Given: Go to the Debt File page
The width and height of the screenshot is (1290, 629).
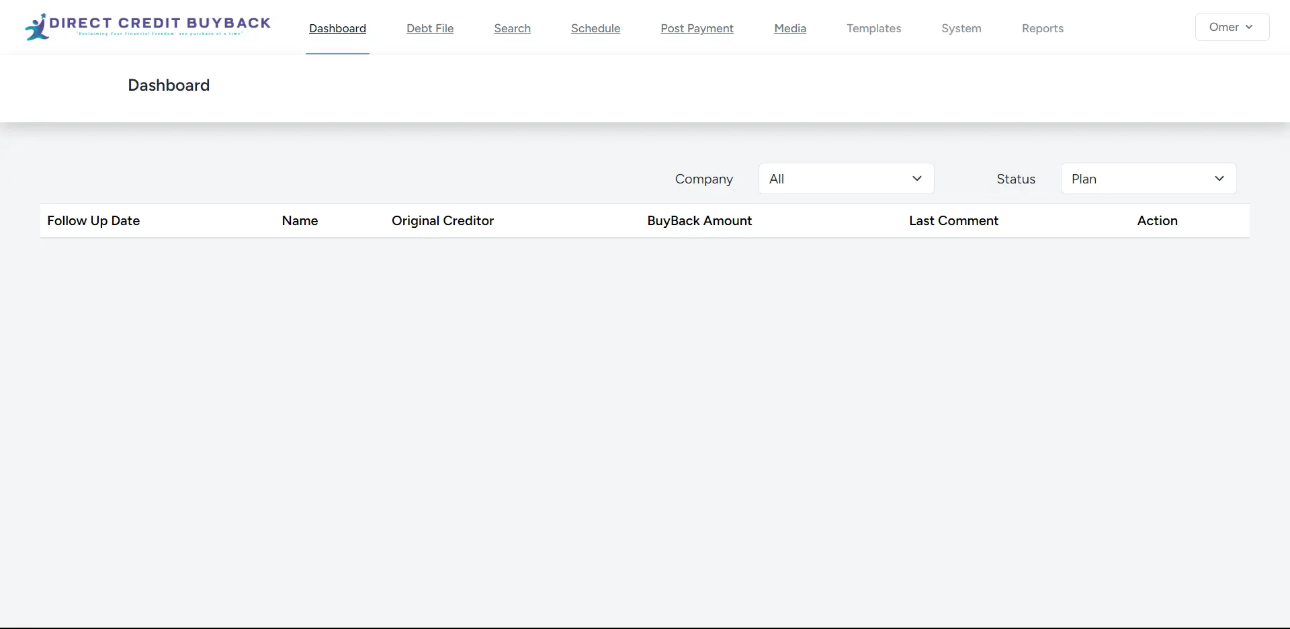Looking at the screenshot, I should 430,28.
